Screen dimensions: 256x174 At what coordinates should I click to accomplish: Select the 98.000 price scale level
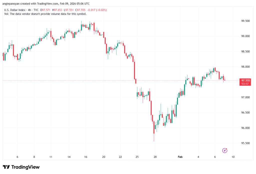[245, 67]
